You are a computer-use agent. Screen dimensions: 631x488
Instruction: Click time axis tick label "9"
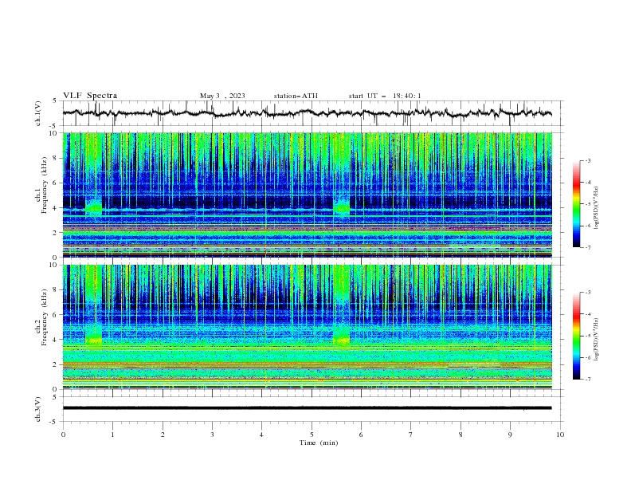coord(510,435)
